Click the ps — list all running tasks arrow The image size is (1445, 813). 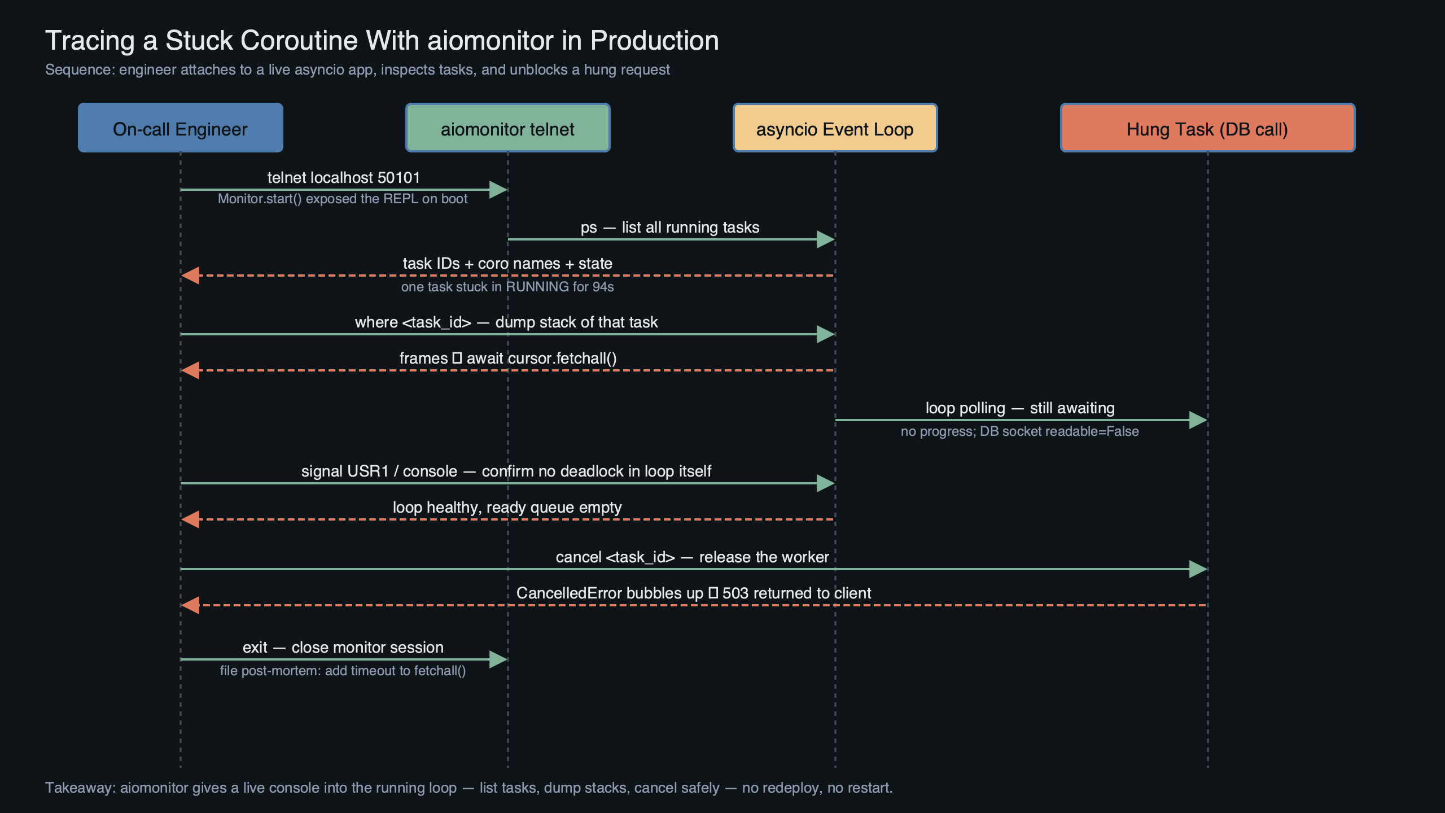click(671, 239)
